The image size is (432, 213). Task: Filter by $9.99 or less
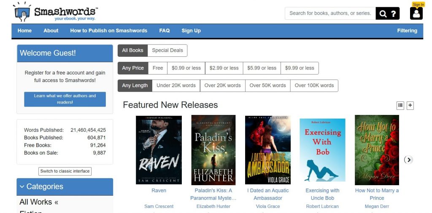pos(300,68)
